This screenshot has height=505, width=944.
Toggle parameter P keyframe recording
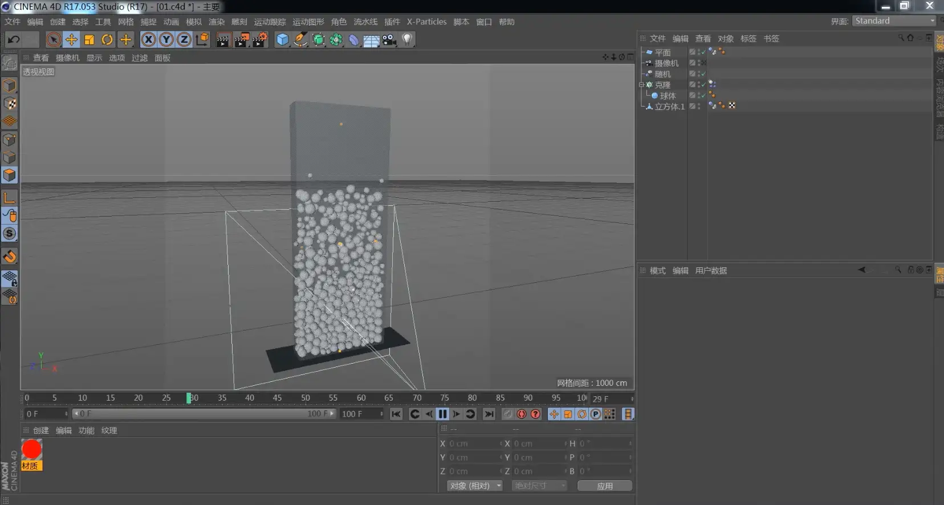(x=596, y=414)
